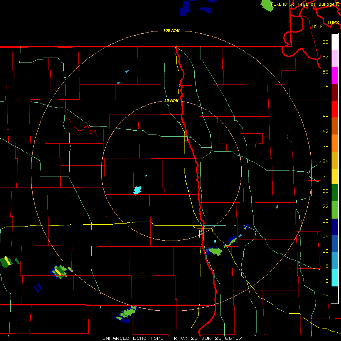Pick the gold swatch in the color scale

click(x=335, y=161)
